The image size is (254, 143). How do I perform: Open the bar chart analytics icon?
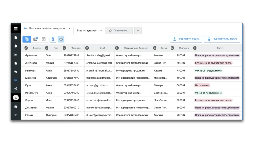(16, 55)
